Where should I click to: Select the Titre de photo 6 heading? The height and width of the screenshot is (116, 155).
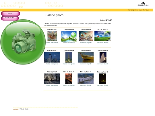69,50
